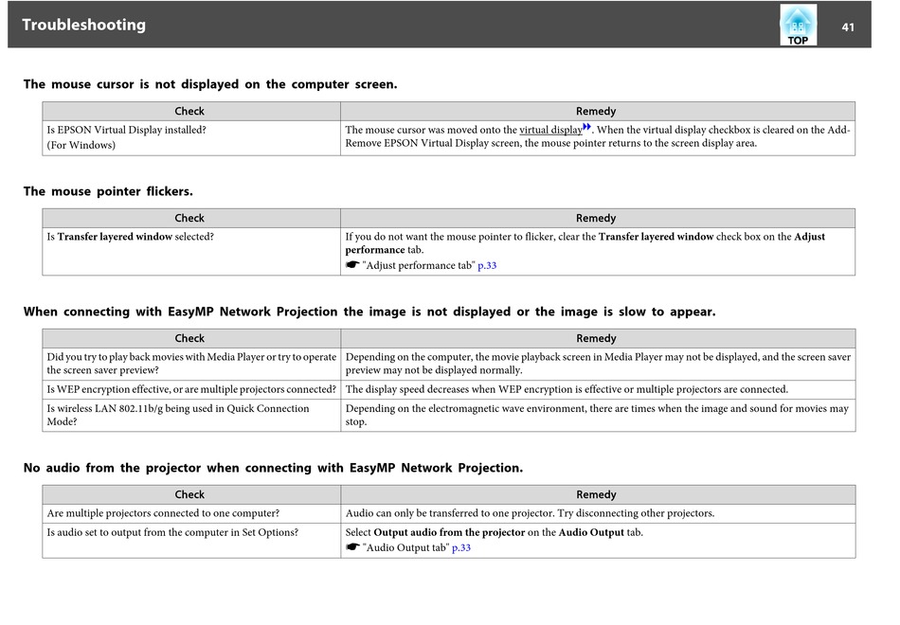Click remedy 'The mouse cursor was moved onto'

(598, 137)
